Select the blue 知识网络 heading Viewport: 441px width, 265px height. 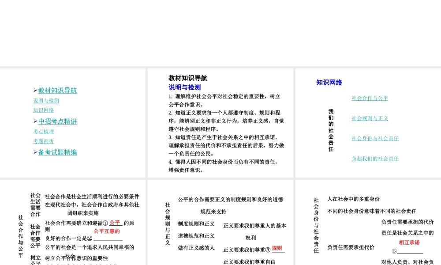pyautogui.click(x=329, y=83)
